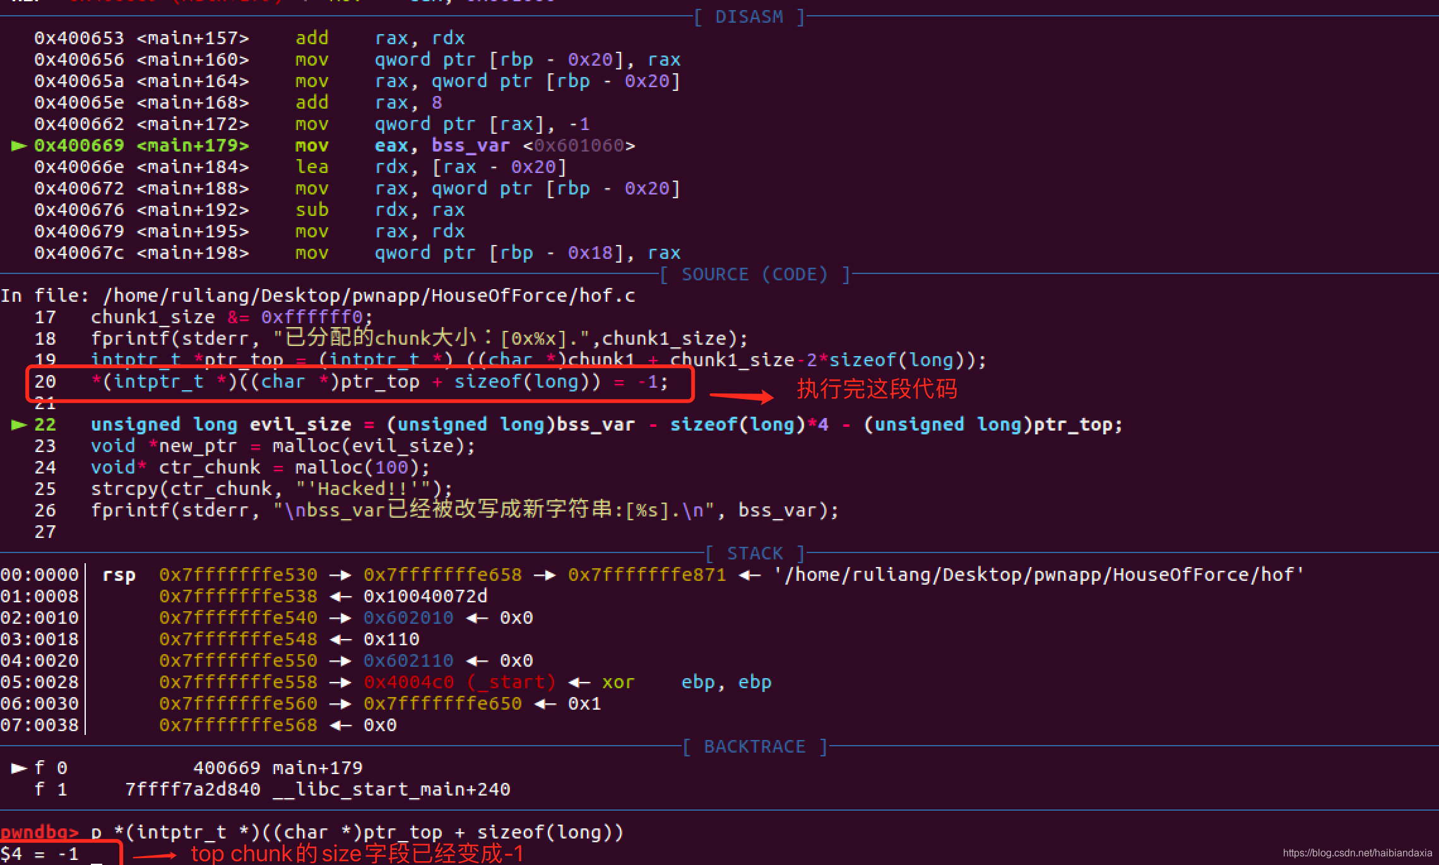The image size is (1439, 865).
Task: Click the red annotation arrow near line 20
Action: [741, 397]
